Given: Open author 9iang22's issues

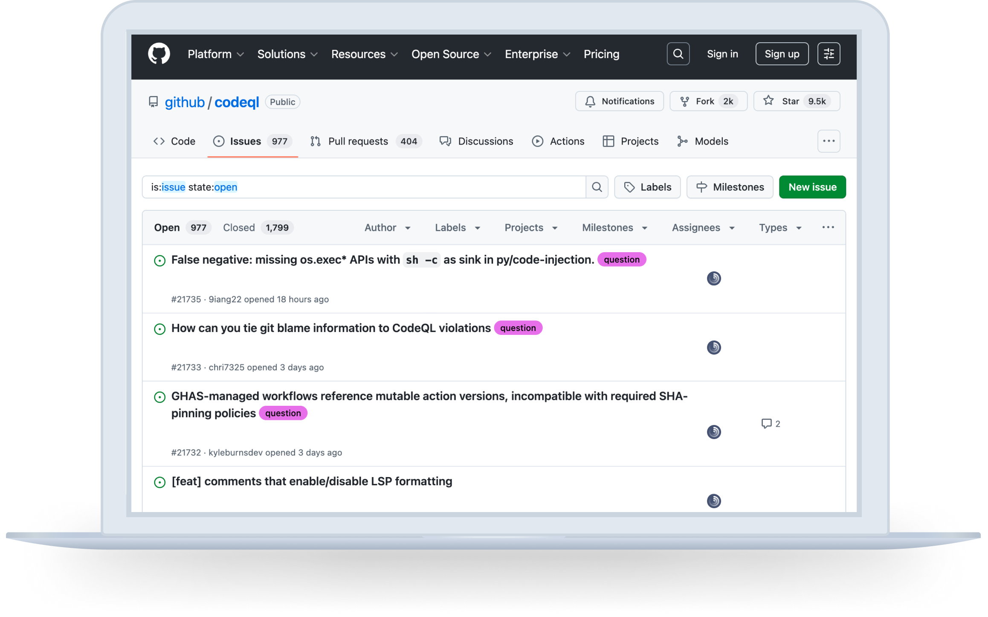Looking at the screenshot, I should coord(225,300).
